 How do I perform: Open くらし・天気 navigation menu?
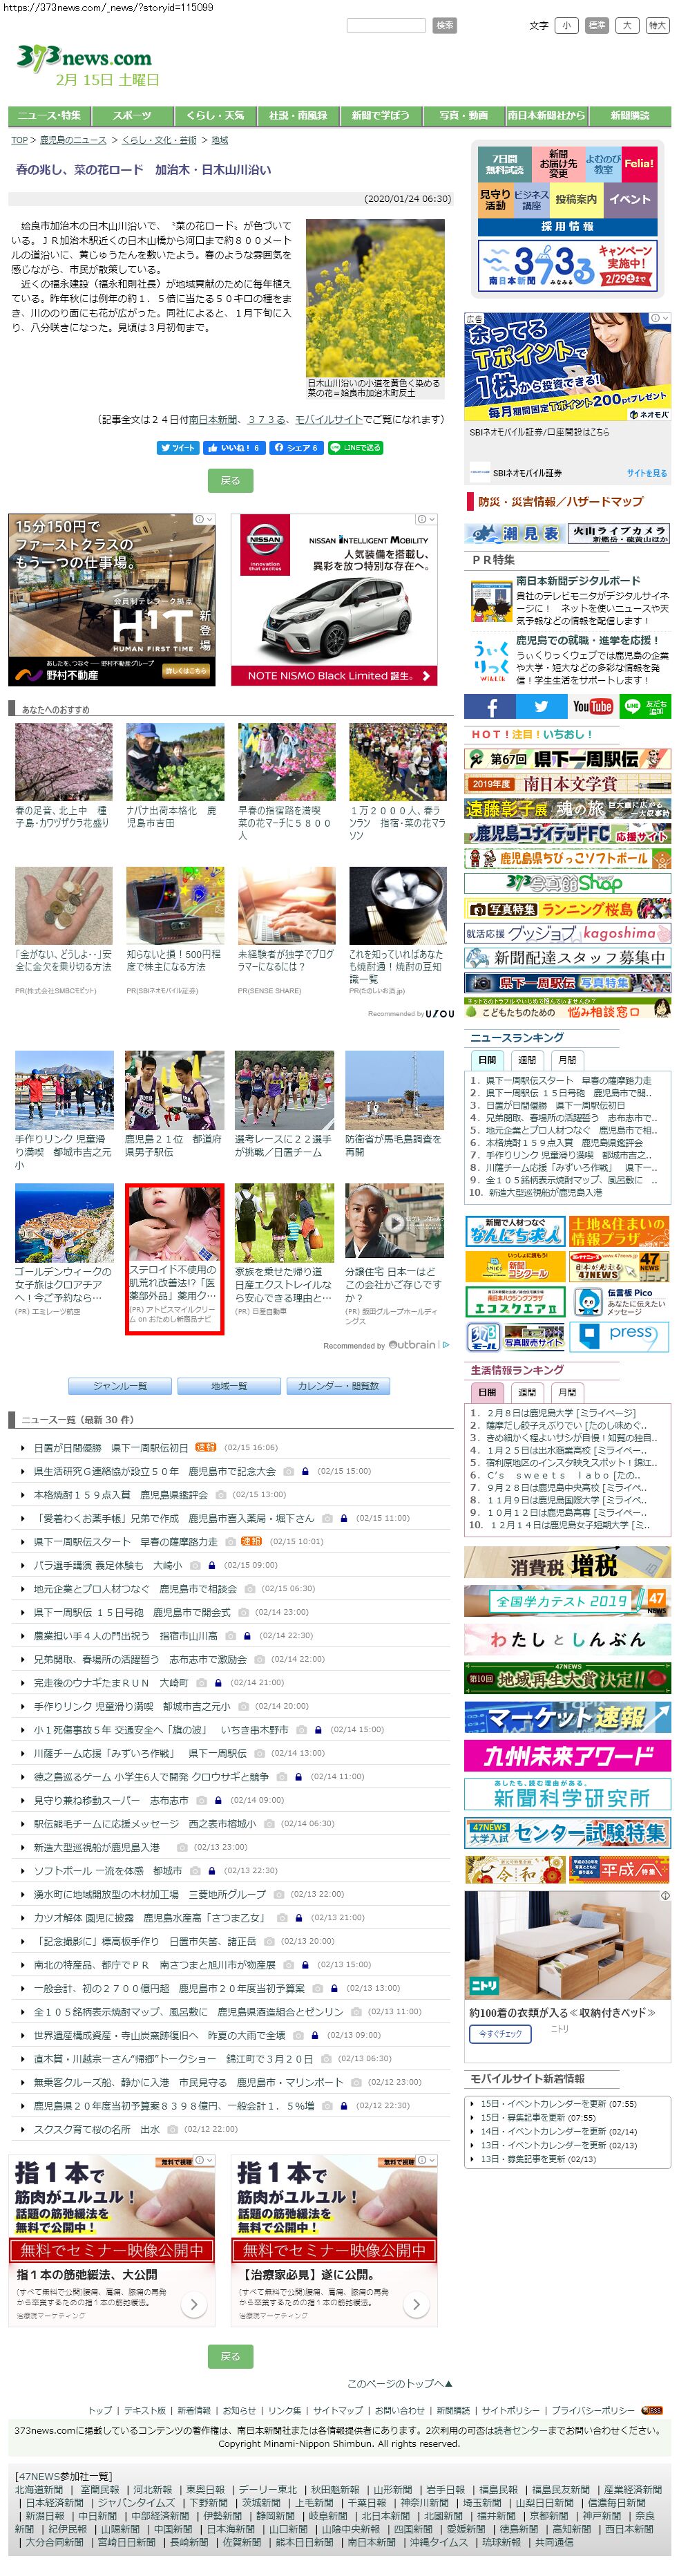pos(215,115)
